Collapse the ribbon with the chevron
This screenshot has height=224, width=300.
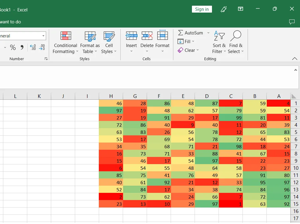[295, 59]
